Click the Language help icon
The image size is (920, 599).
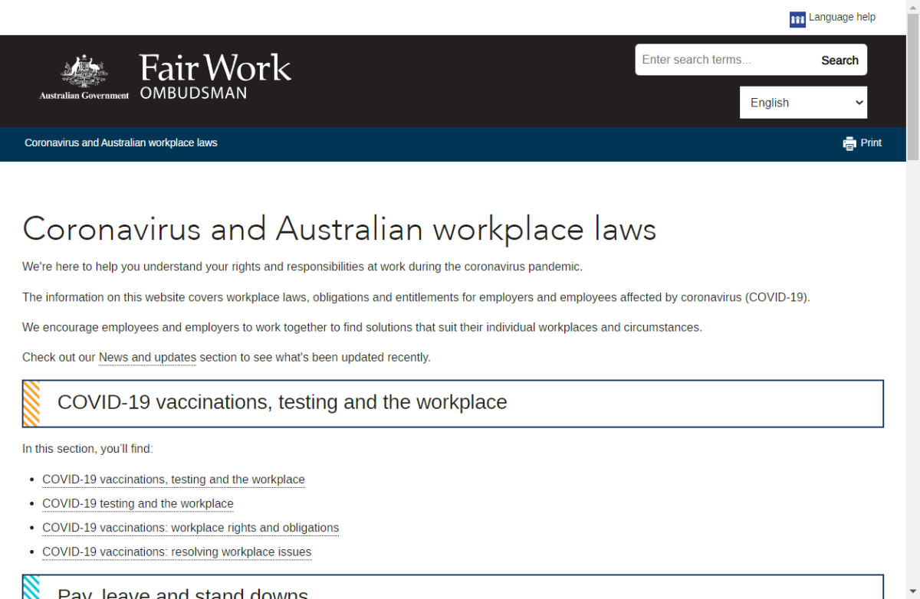pos(797,19)
